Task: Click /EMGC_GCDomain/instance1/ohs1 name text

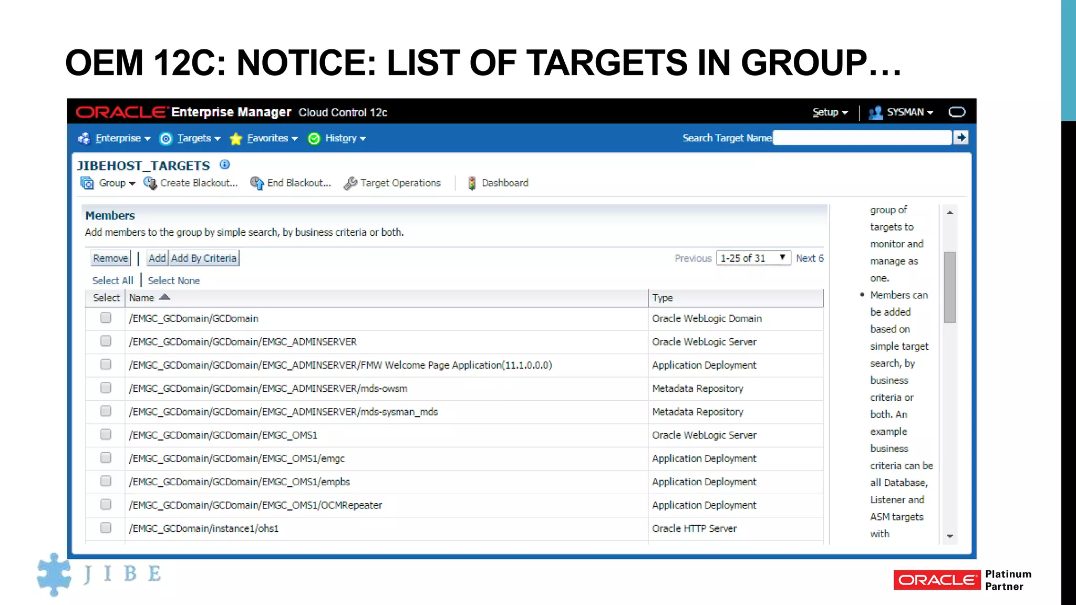Action: coord(204,528)
